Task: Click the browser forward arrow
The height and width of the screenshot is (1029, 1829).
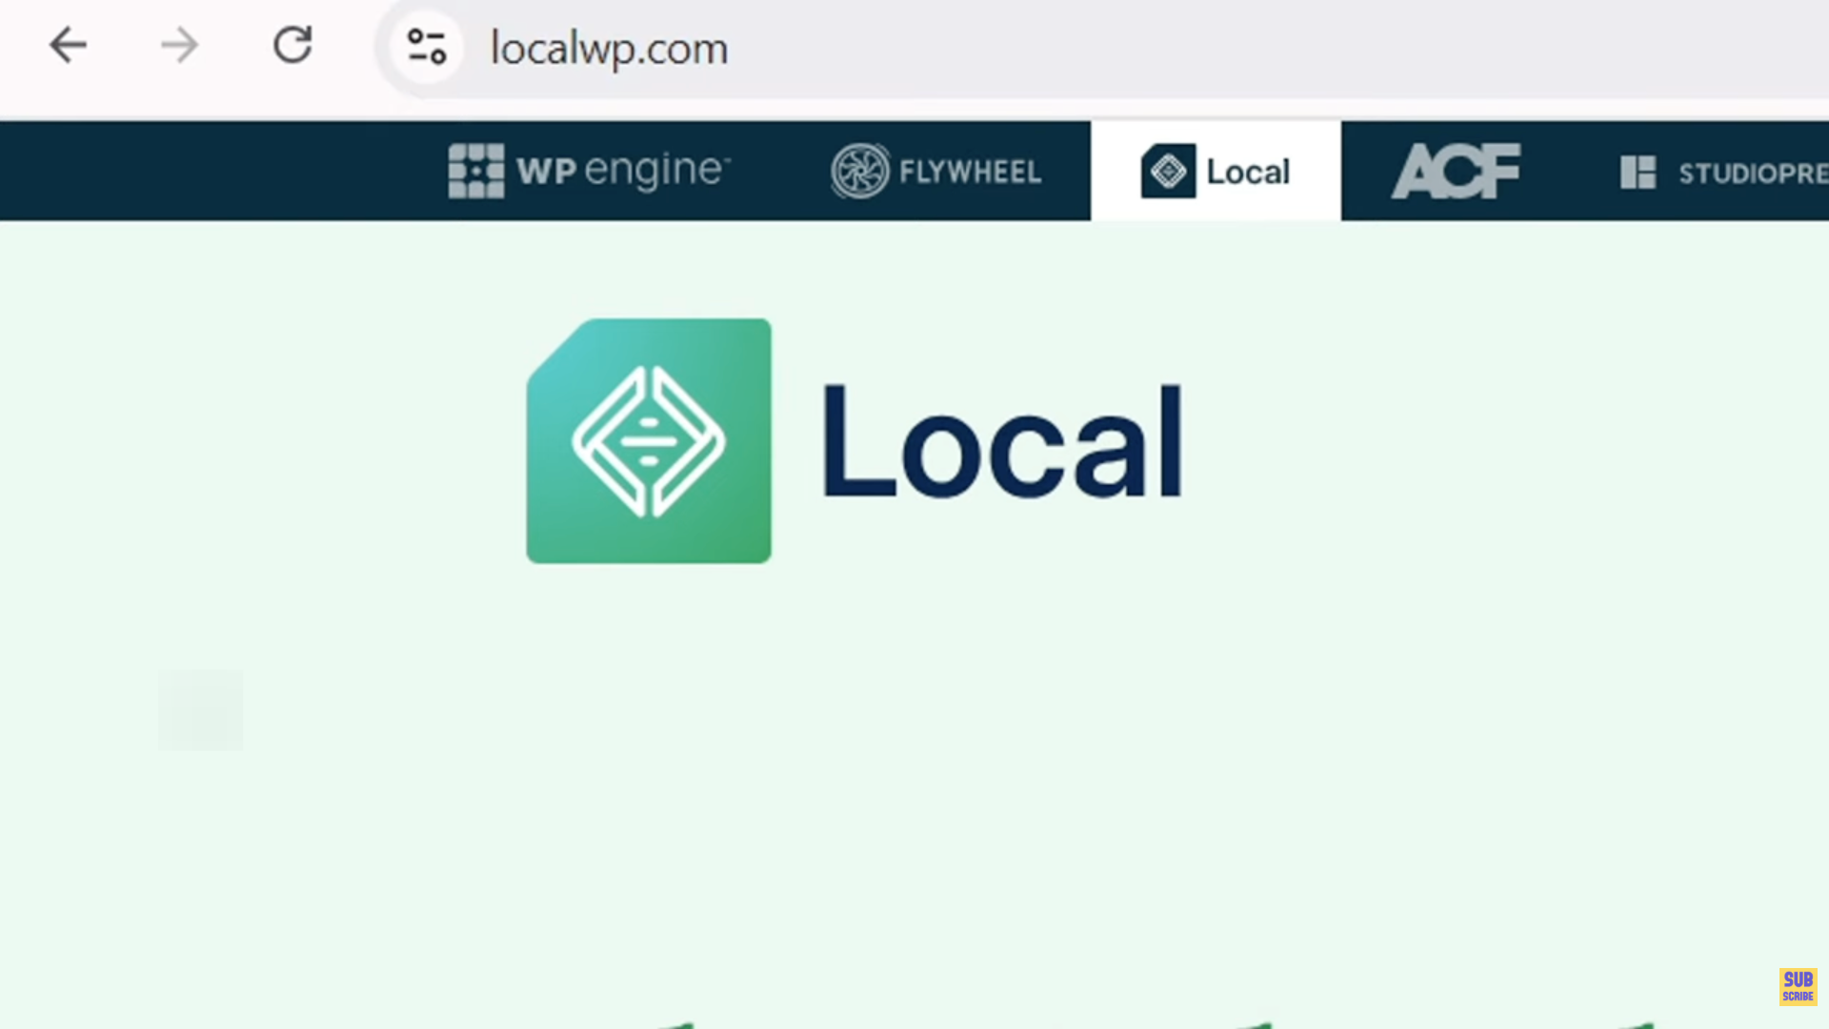Action: tap(179, 46)
